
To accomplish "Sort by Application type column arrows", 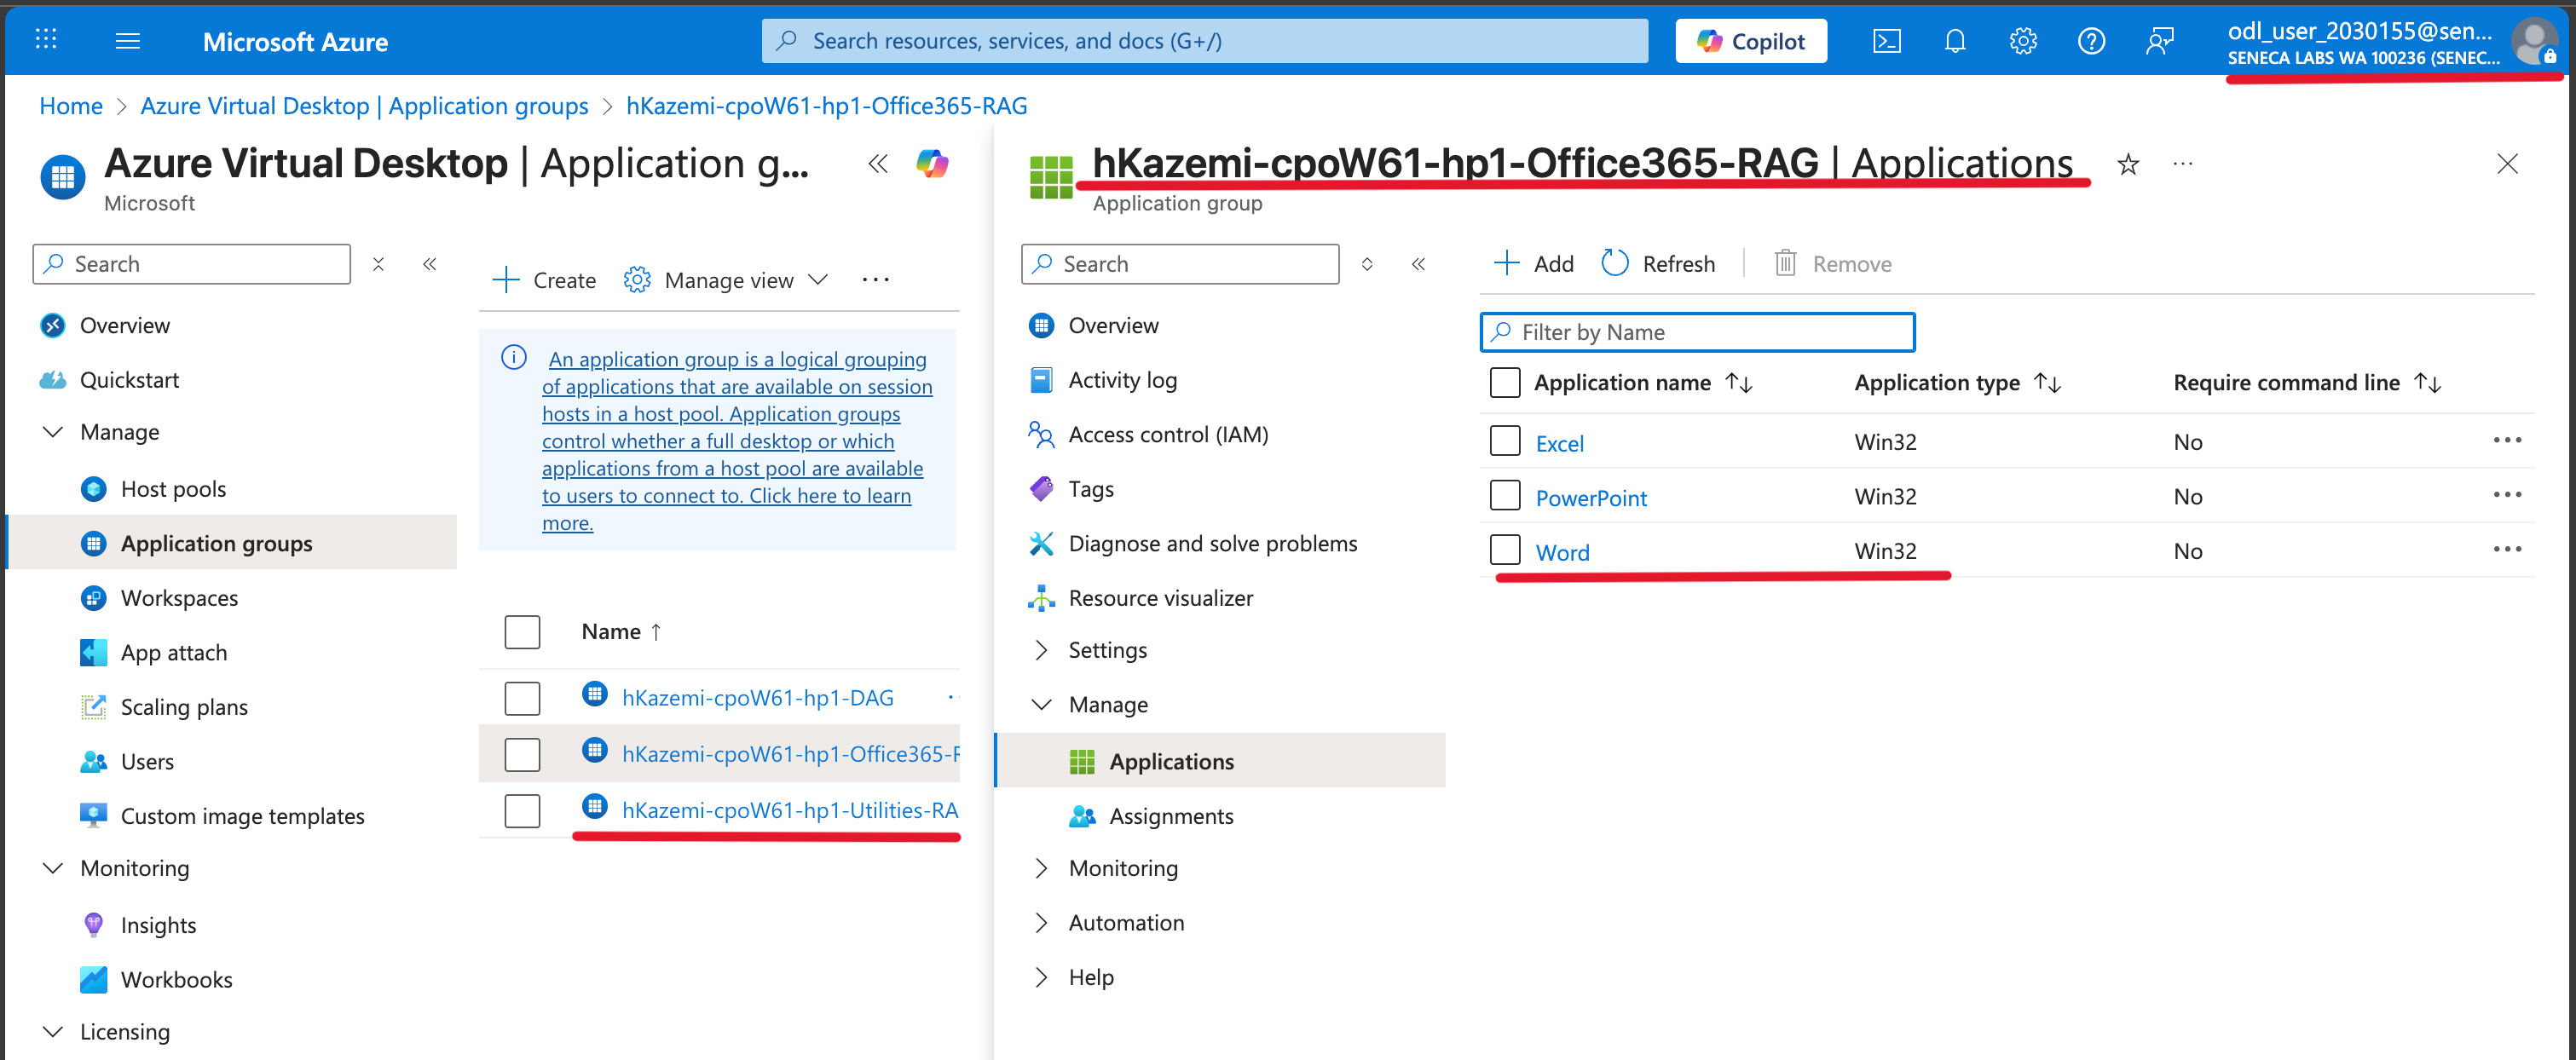I will pos(2047,383).
